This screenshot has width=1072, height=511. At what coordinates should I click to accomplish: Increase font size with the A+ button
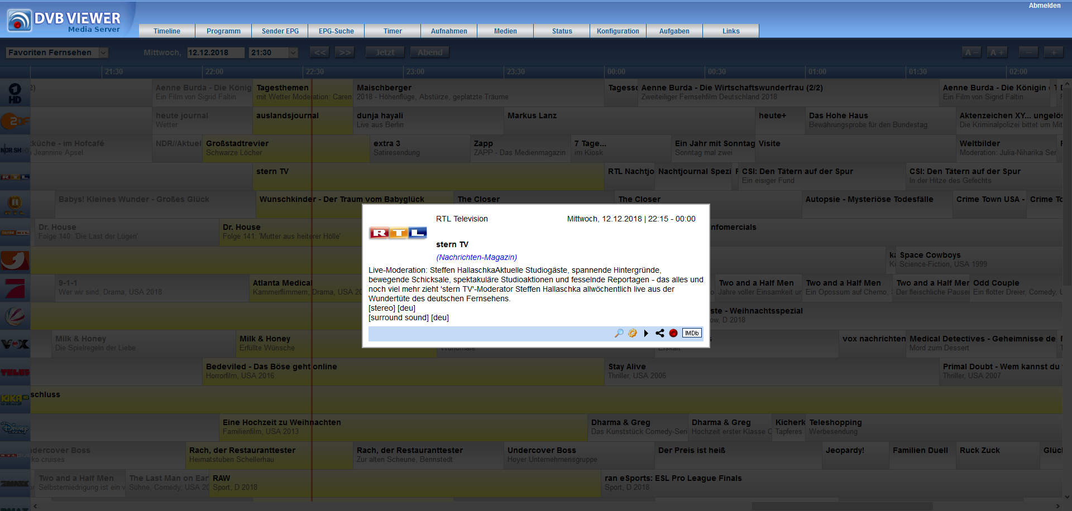click(x=997, y=52)
